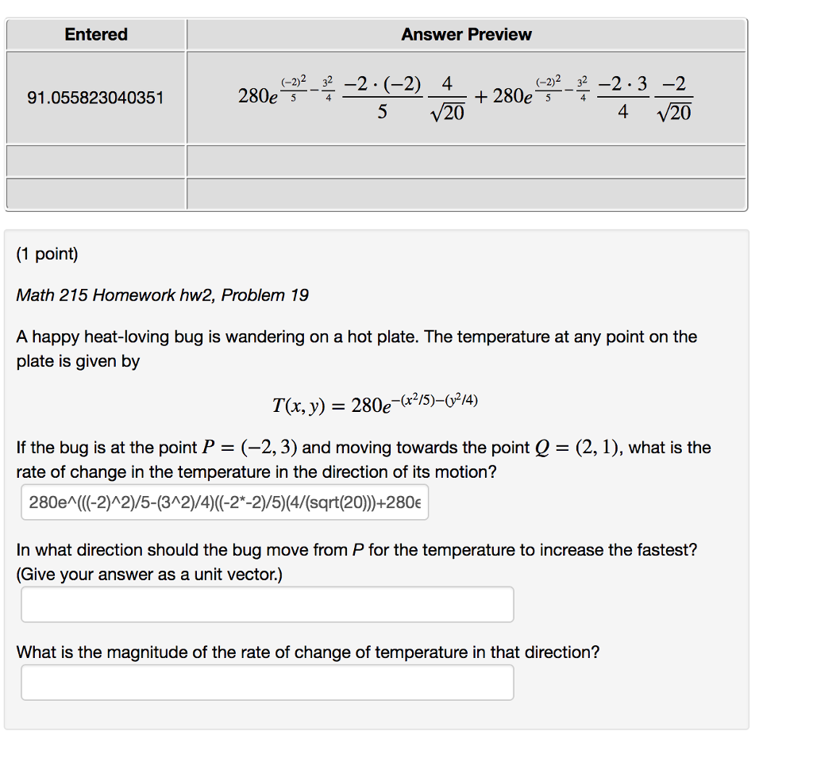Select the entered value 91.055823040351
This screenshot has height=758, width=813.
pyautogui.click(x=95, y=98)
